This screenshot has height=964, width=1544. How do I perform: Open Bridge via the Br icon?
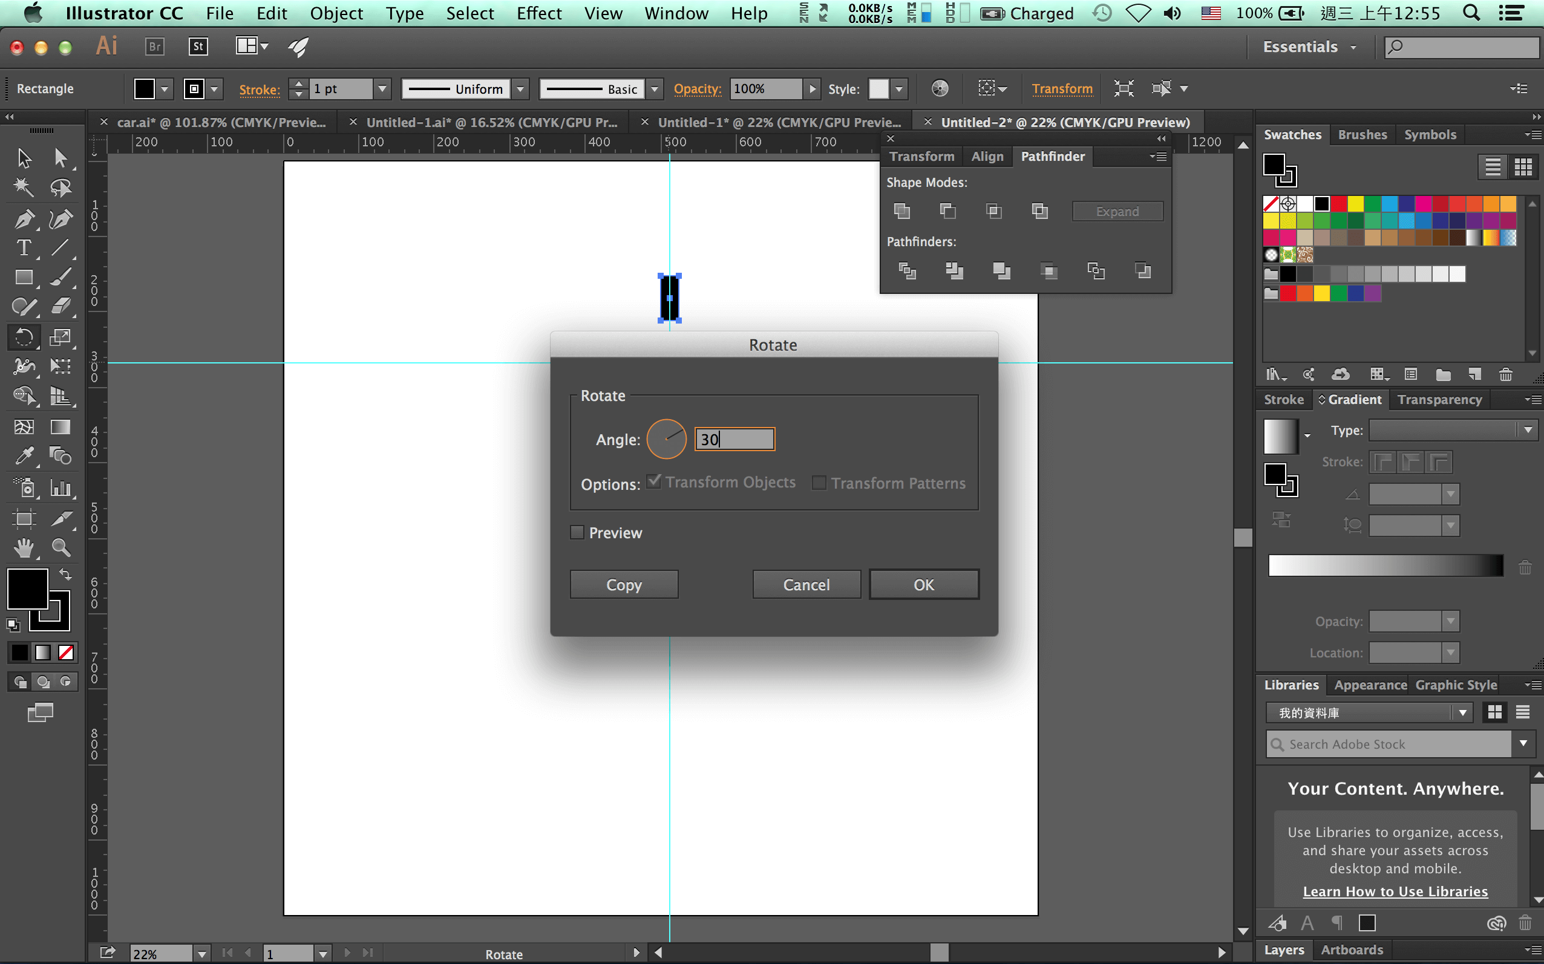(x=154, y=47)
